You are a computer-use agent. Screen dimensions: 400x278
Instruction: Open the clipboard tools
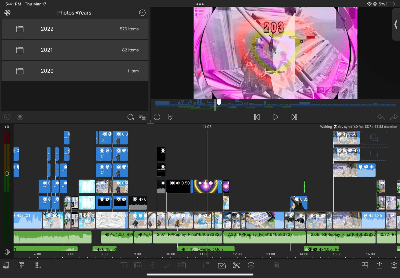point(207,265)
